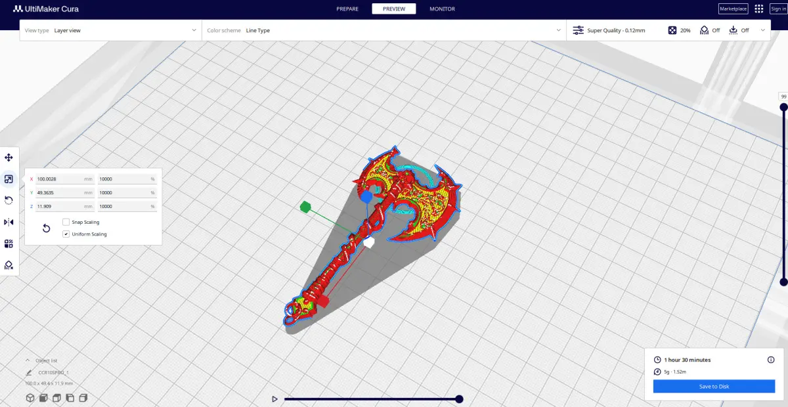Click the "Super Quality - 0.12mm" profile text
The height and width of the screenshot is (407, 788).
pyautogui.click(x=616, y=30)
